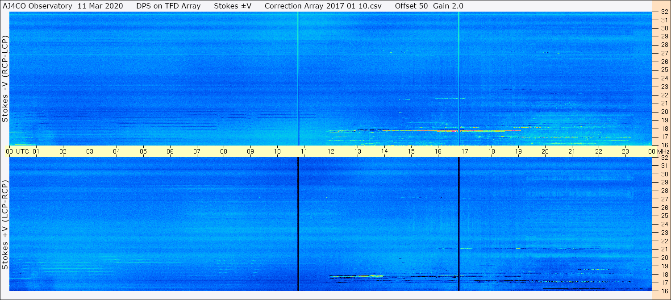This screenshot has width=671, height=300.
Task: Click hour tick '16' on the UTC time axis
Action: click(x=438, y=151)
